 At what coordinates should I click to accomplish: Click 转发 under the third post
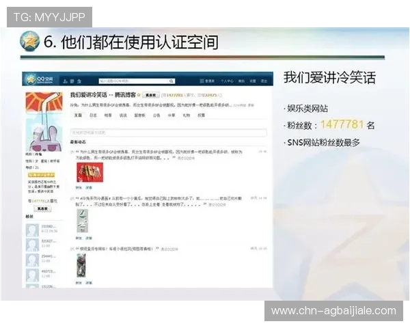[79, 283]
